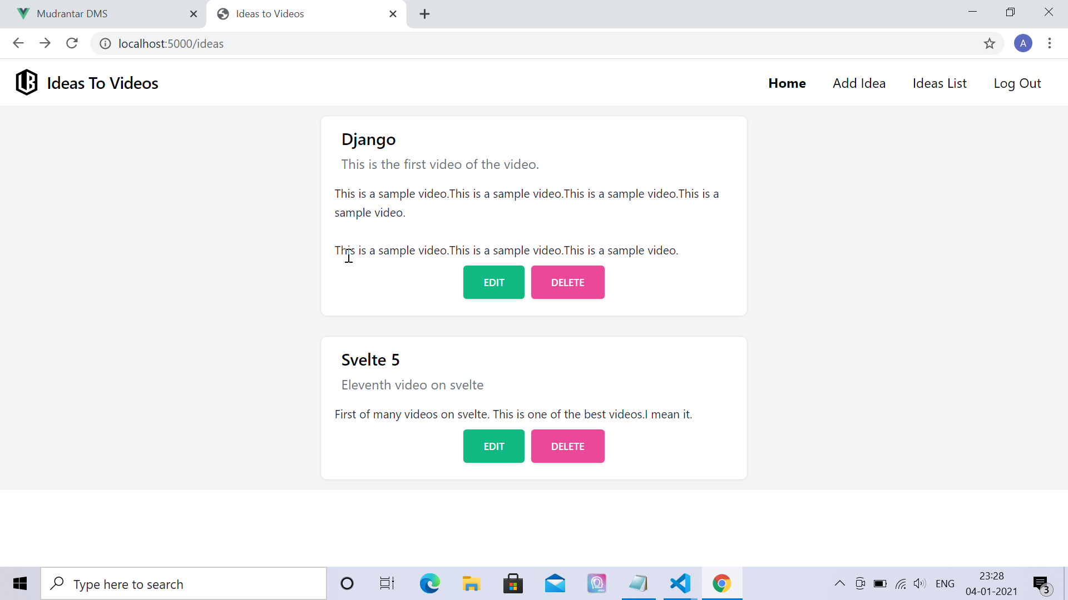Open Visual Studio Code from taskbar
Viewport: 1068px width, 600px height.
[680, 583]
